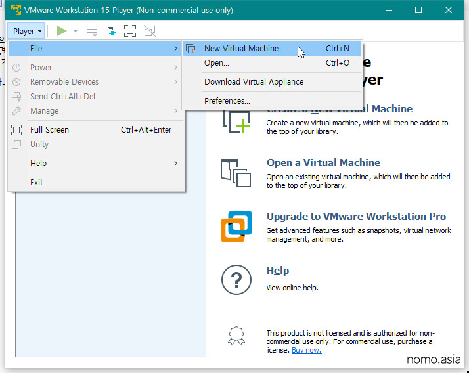Image resolution: width=469 pixels, height=373 pixels.
Task: Choose Exit in Player menu
Action: [95, 182]
